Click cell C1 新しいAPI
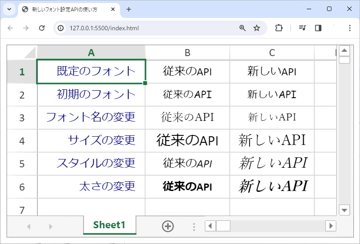 (x=272, y=72)
